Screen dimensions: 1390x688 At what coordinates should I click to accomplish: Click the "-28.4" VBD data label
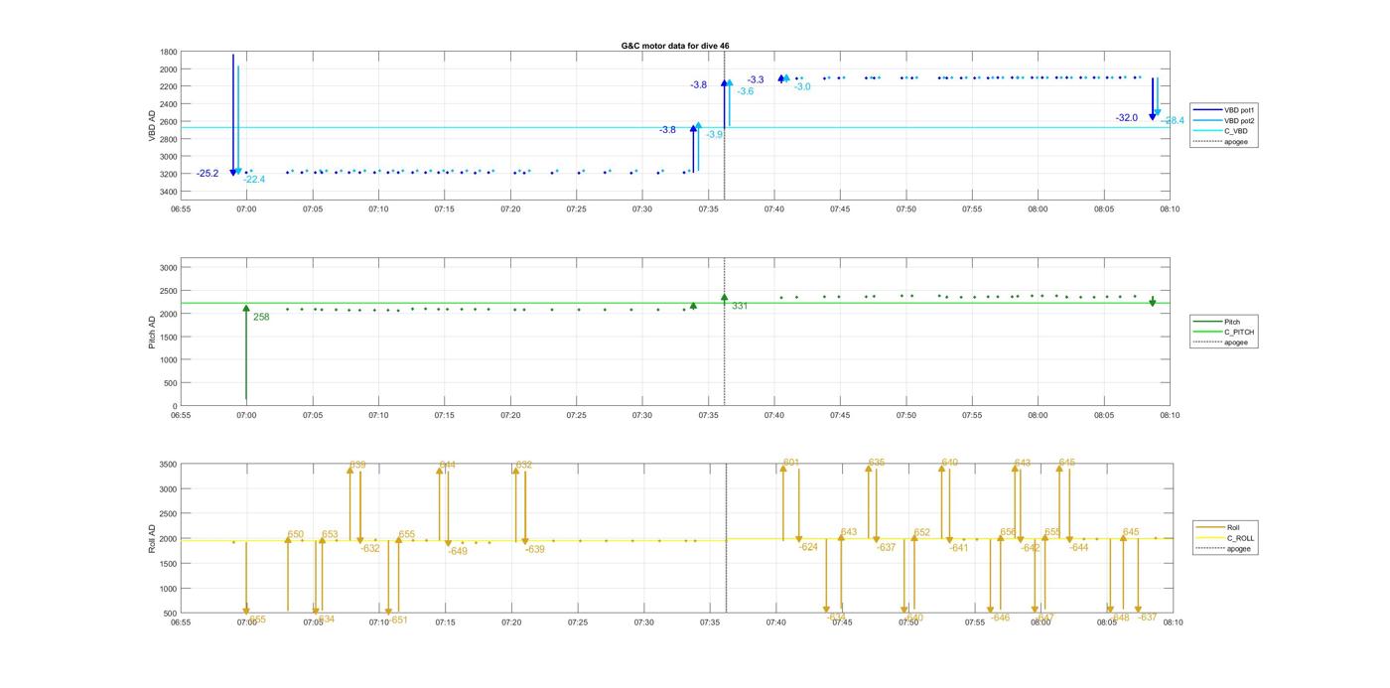pyautogui.click(x=1174, y=120)
